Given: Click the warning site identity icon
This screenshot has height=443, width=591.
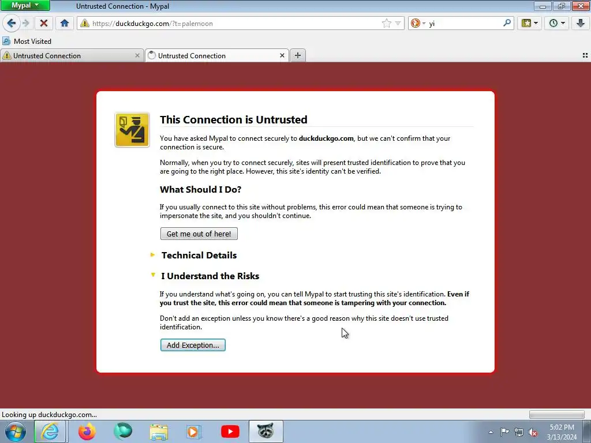Looking at the screenshot, I should [85, 23].
